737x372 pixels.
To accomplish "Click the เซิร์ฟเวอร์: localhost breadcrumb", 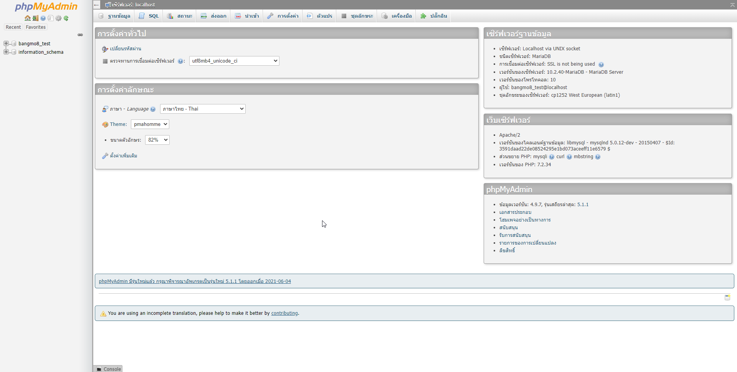I will point(134,5).
